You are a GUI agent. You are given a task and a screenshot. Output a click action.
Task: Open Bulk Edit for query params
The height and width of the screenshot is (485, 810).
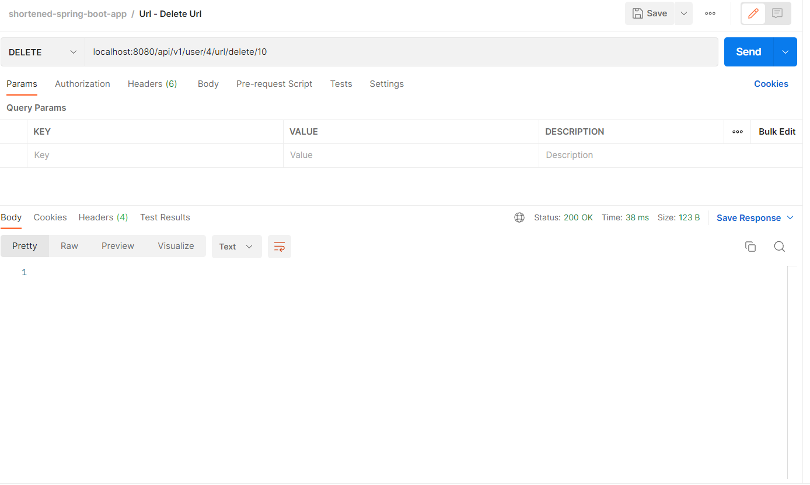coord(776,131)
